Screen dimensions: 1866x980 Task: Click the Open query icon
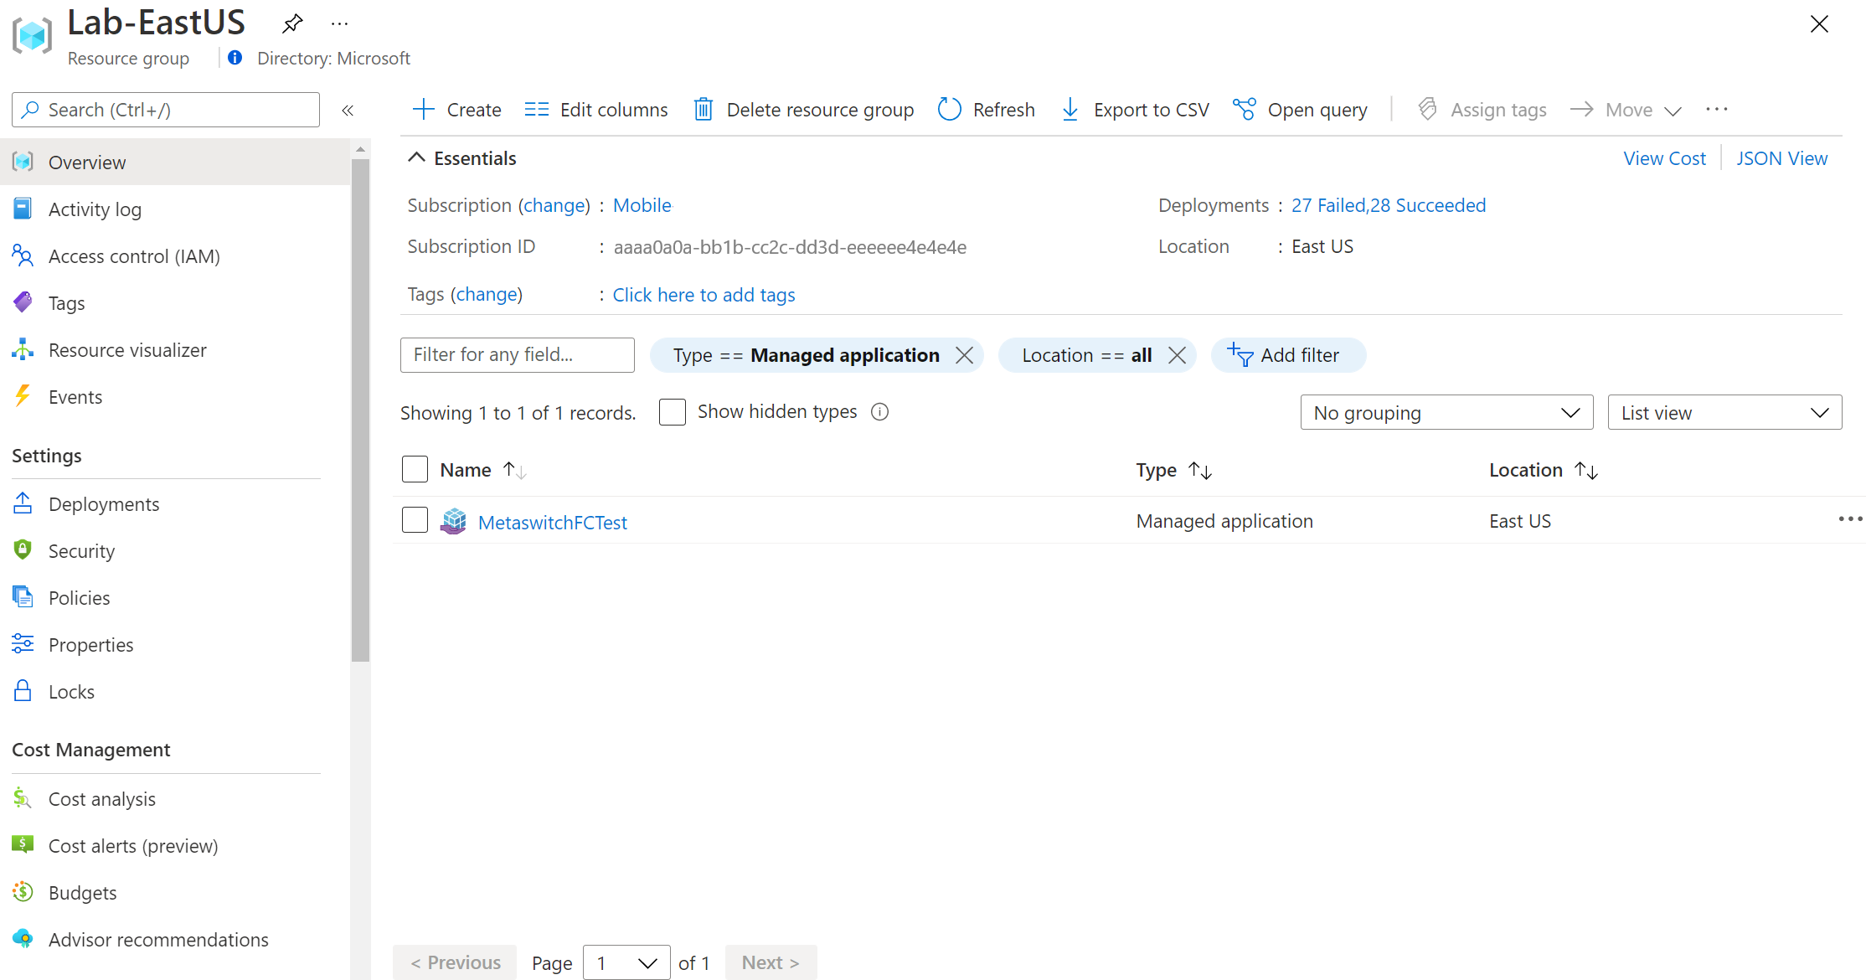(x=1245, y=110)
